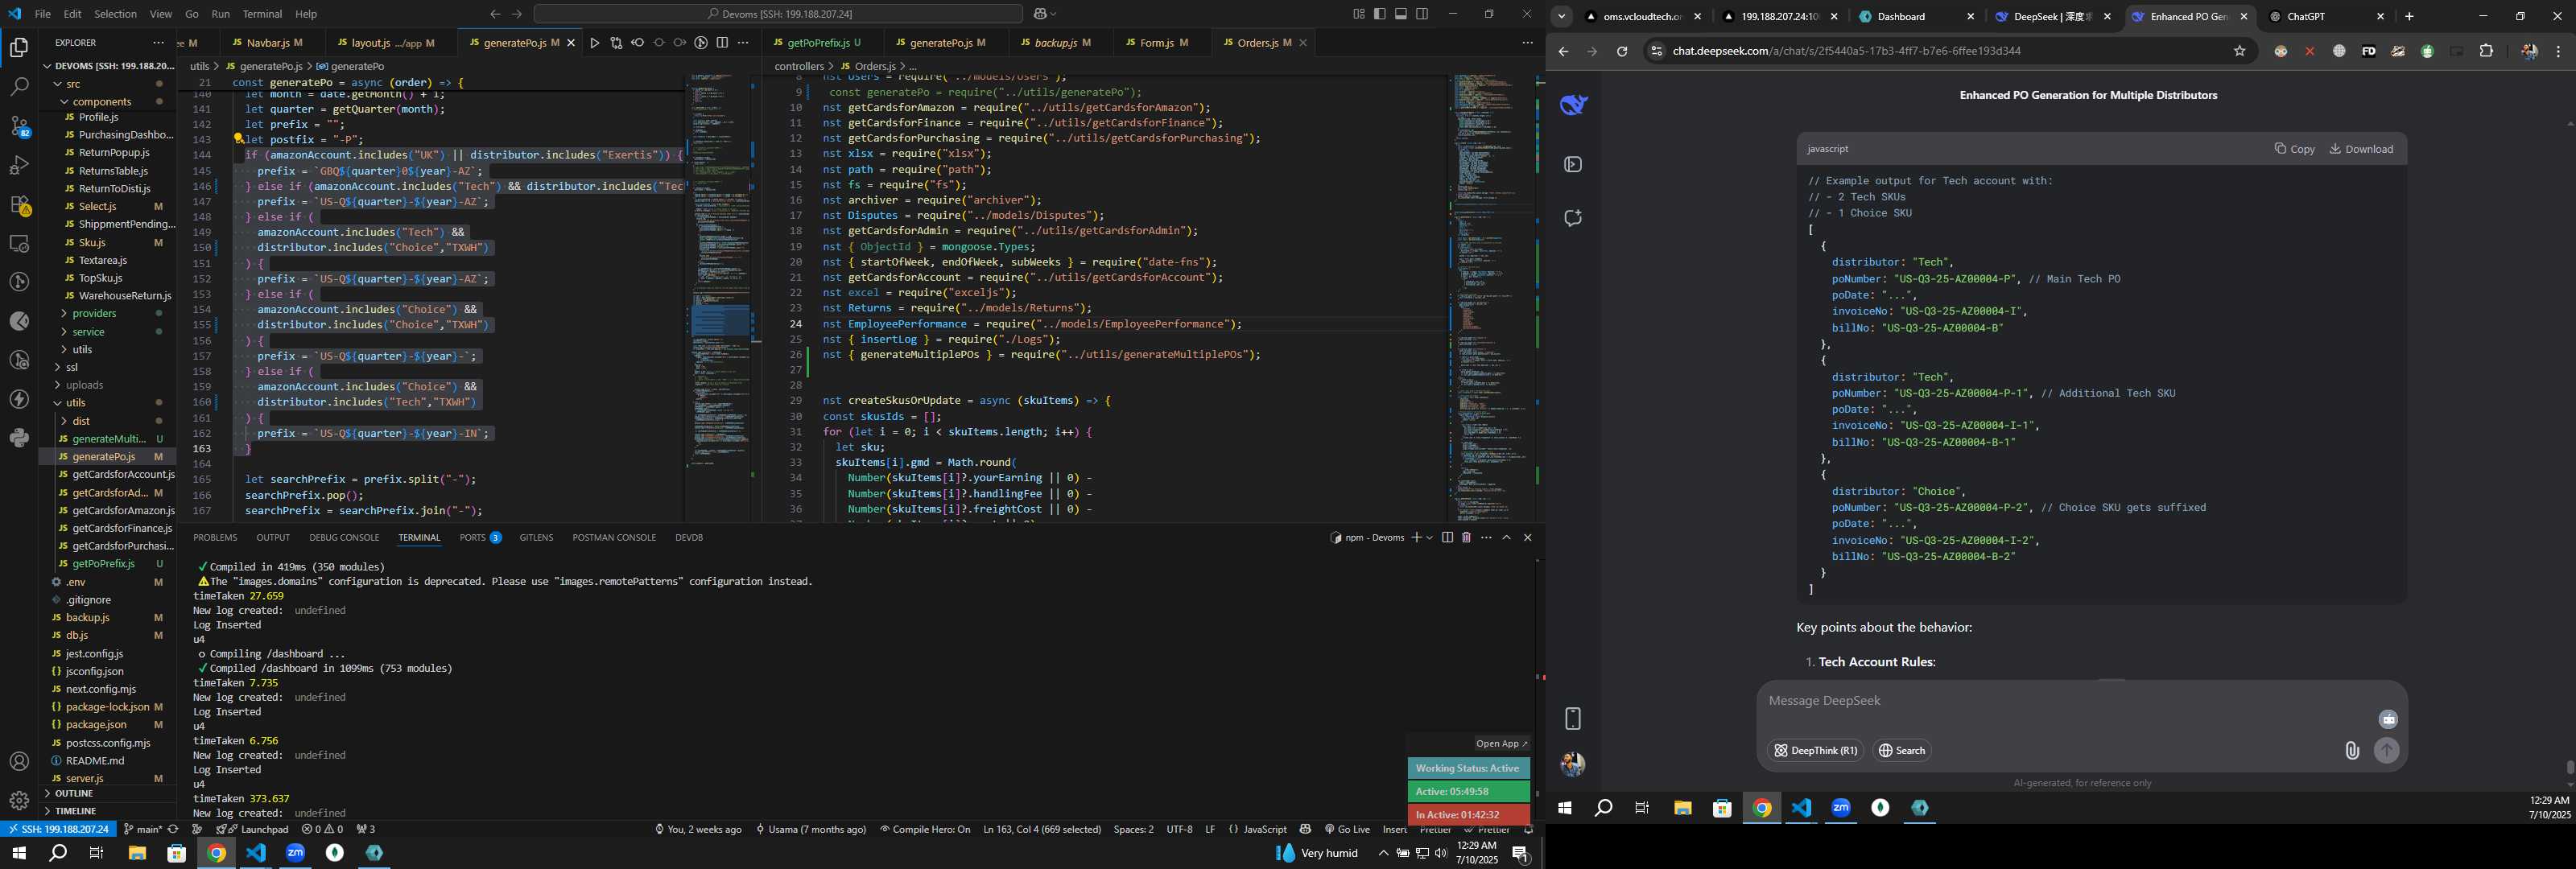This screenshot has width=2576, height=869.
Task: Open the Navbar.js editor tab
Action: 267,43
